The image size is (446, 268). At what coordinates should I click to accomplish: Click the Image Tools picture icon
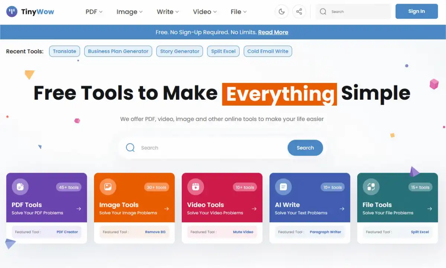[x=108, y=187]
